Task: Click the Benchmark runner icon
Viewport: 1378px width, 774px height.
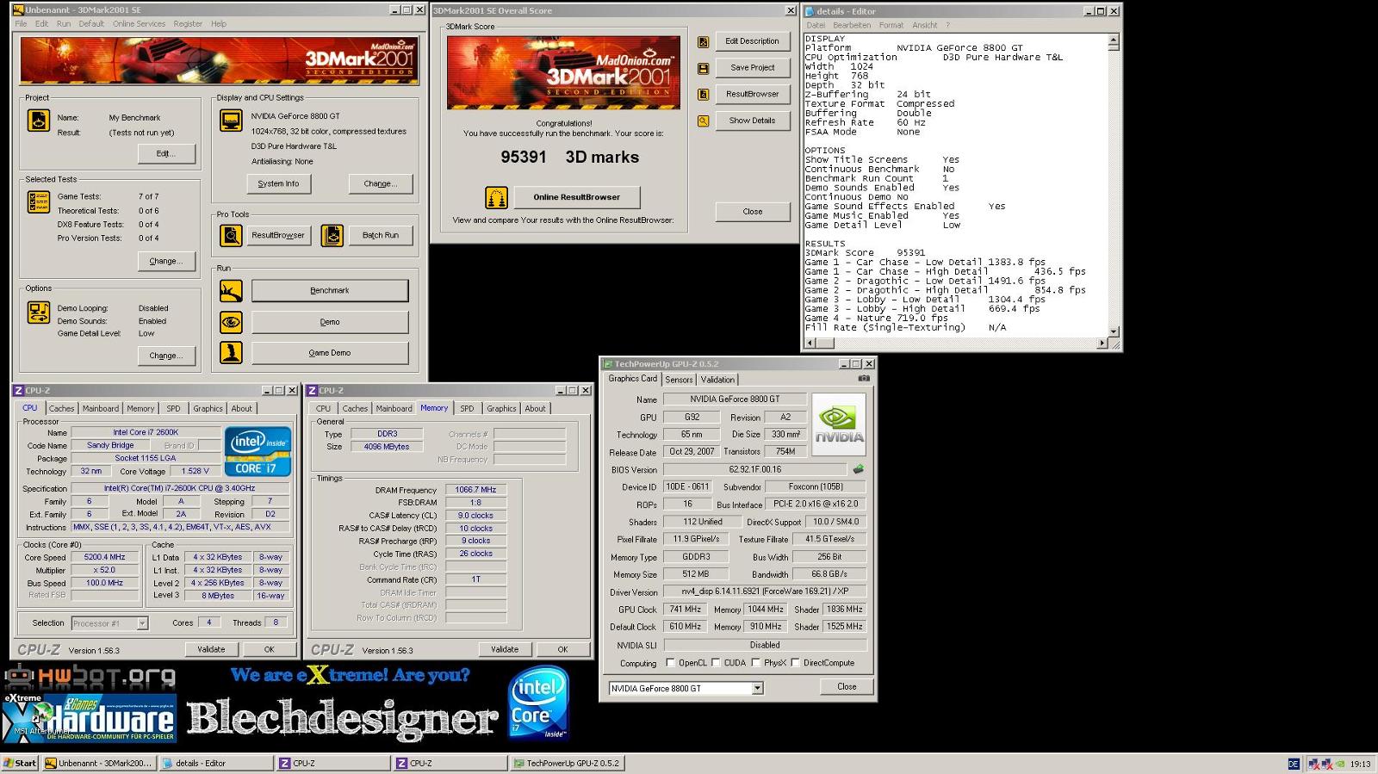Action: pos(231,291)
